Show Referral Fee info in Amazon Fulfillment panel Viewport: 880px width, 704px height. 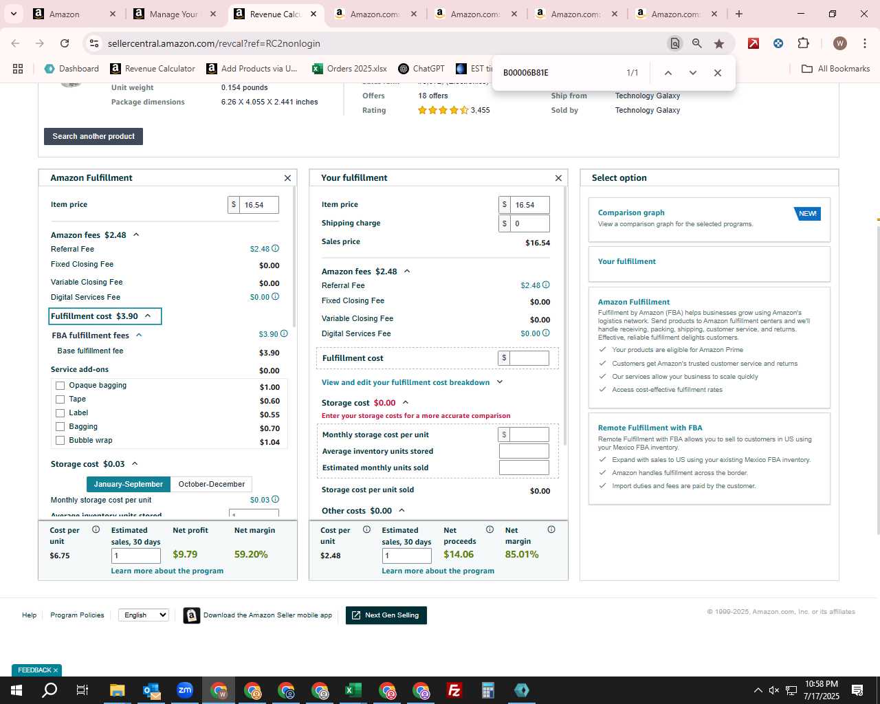[x=275, y=249]
